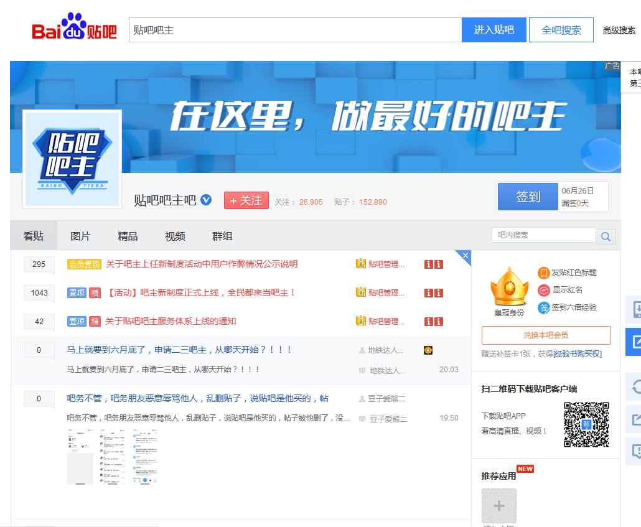This screenshot has height=527, width=641.
Task: Click the blue verified badge beside 贴吧吧主吧
Action: coord(206,200)
